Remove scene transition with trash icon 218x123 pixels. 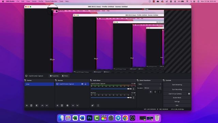(x=155, y=92)
